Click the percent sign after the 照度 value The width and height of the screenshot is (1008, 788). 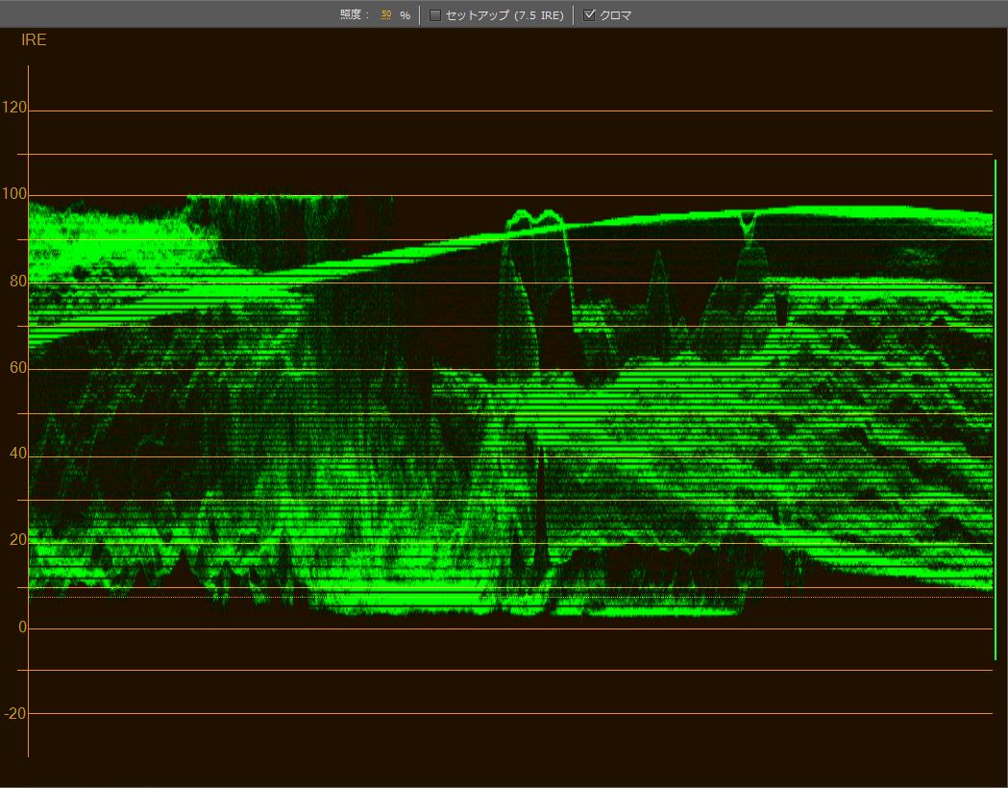tap(405, 15)
